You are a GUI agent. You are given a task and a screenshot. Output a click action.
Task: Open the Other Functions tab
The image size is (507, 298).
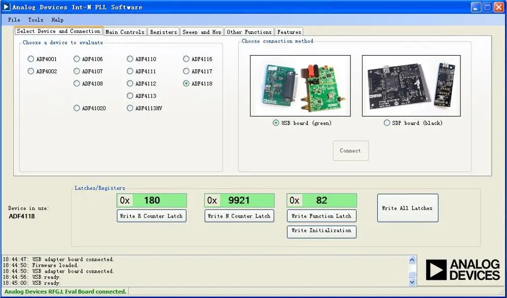click(x=249, y=32)
